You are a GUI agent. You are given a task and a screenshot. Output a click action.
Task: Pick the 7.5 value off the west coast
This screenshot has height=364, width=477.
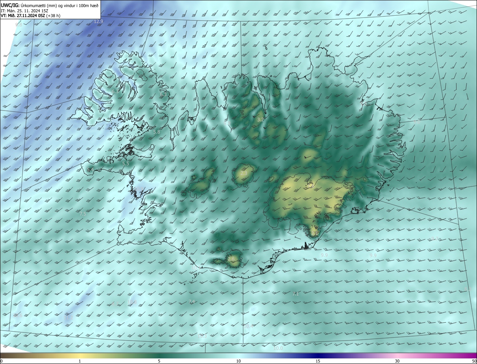click(83, 214)
